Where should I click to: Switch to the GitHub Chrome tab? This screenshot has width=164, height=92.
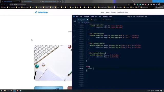point(52,2)
